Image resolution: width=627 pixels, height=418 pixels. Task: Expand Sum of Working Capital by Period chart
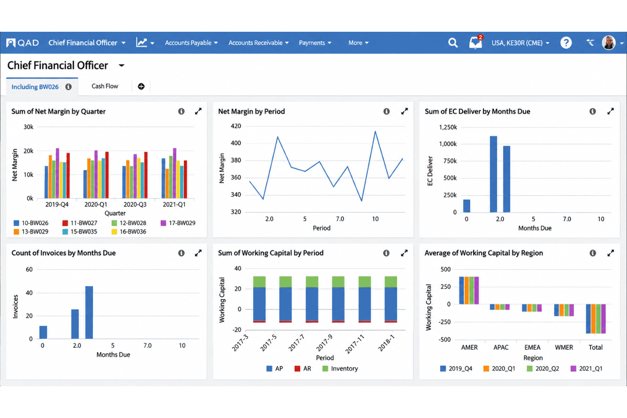tap(404, 253)
